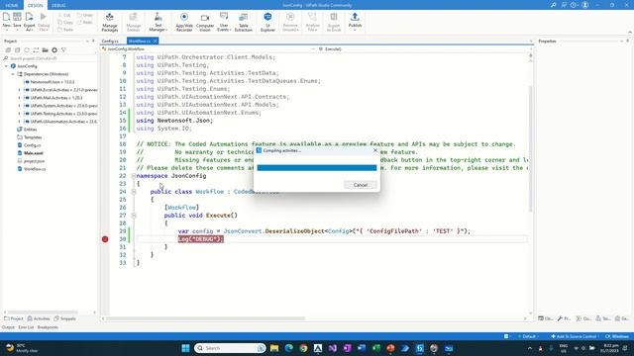634x356 pixels.
Task: Open the Breakpoints panel
Action: pos(48,327)
